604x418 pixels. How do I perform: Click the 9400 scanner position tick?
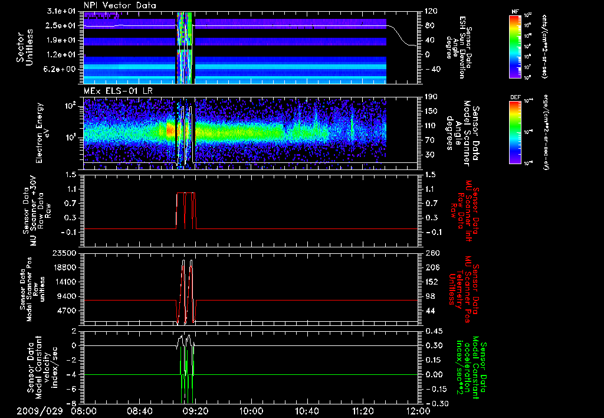[x=66, y=296]
